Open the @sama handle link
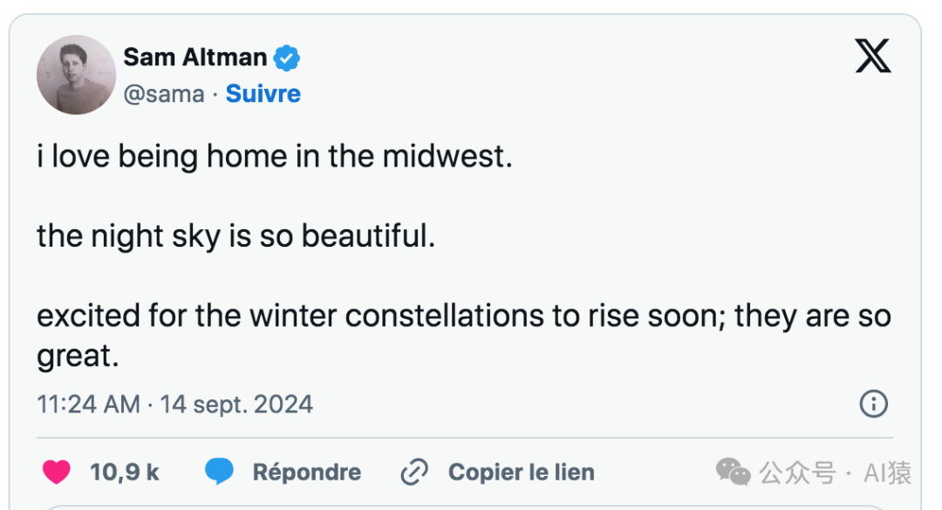 (x=164, y=94)
